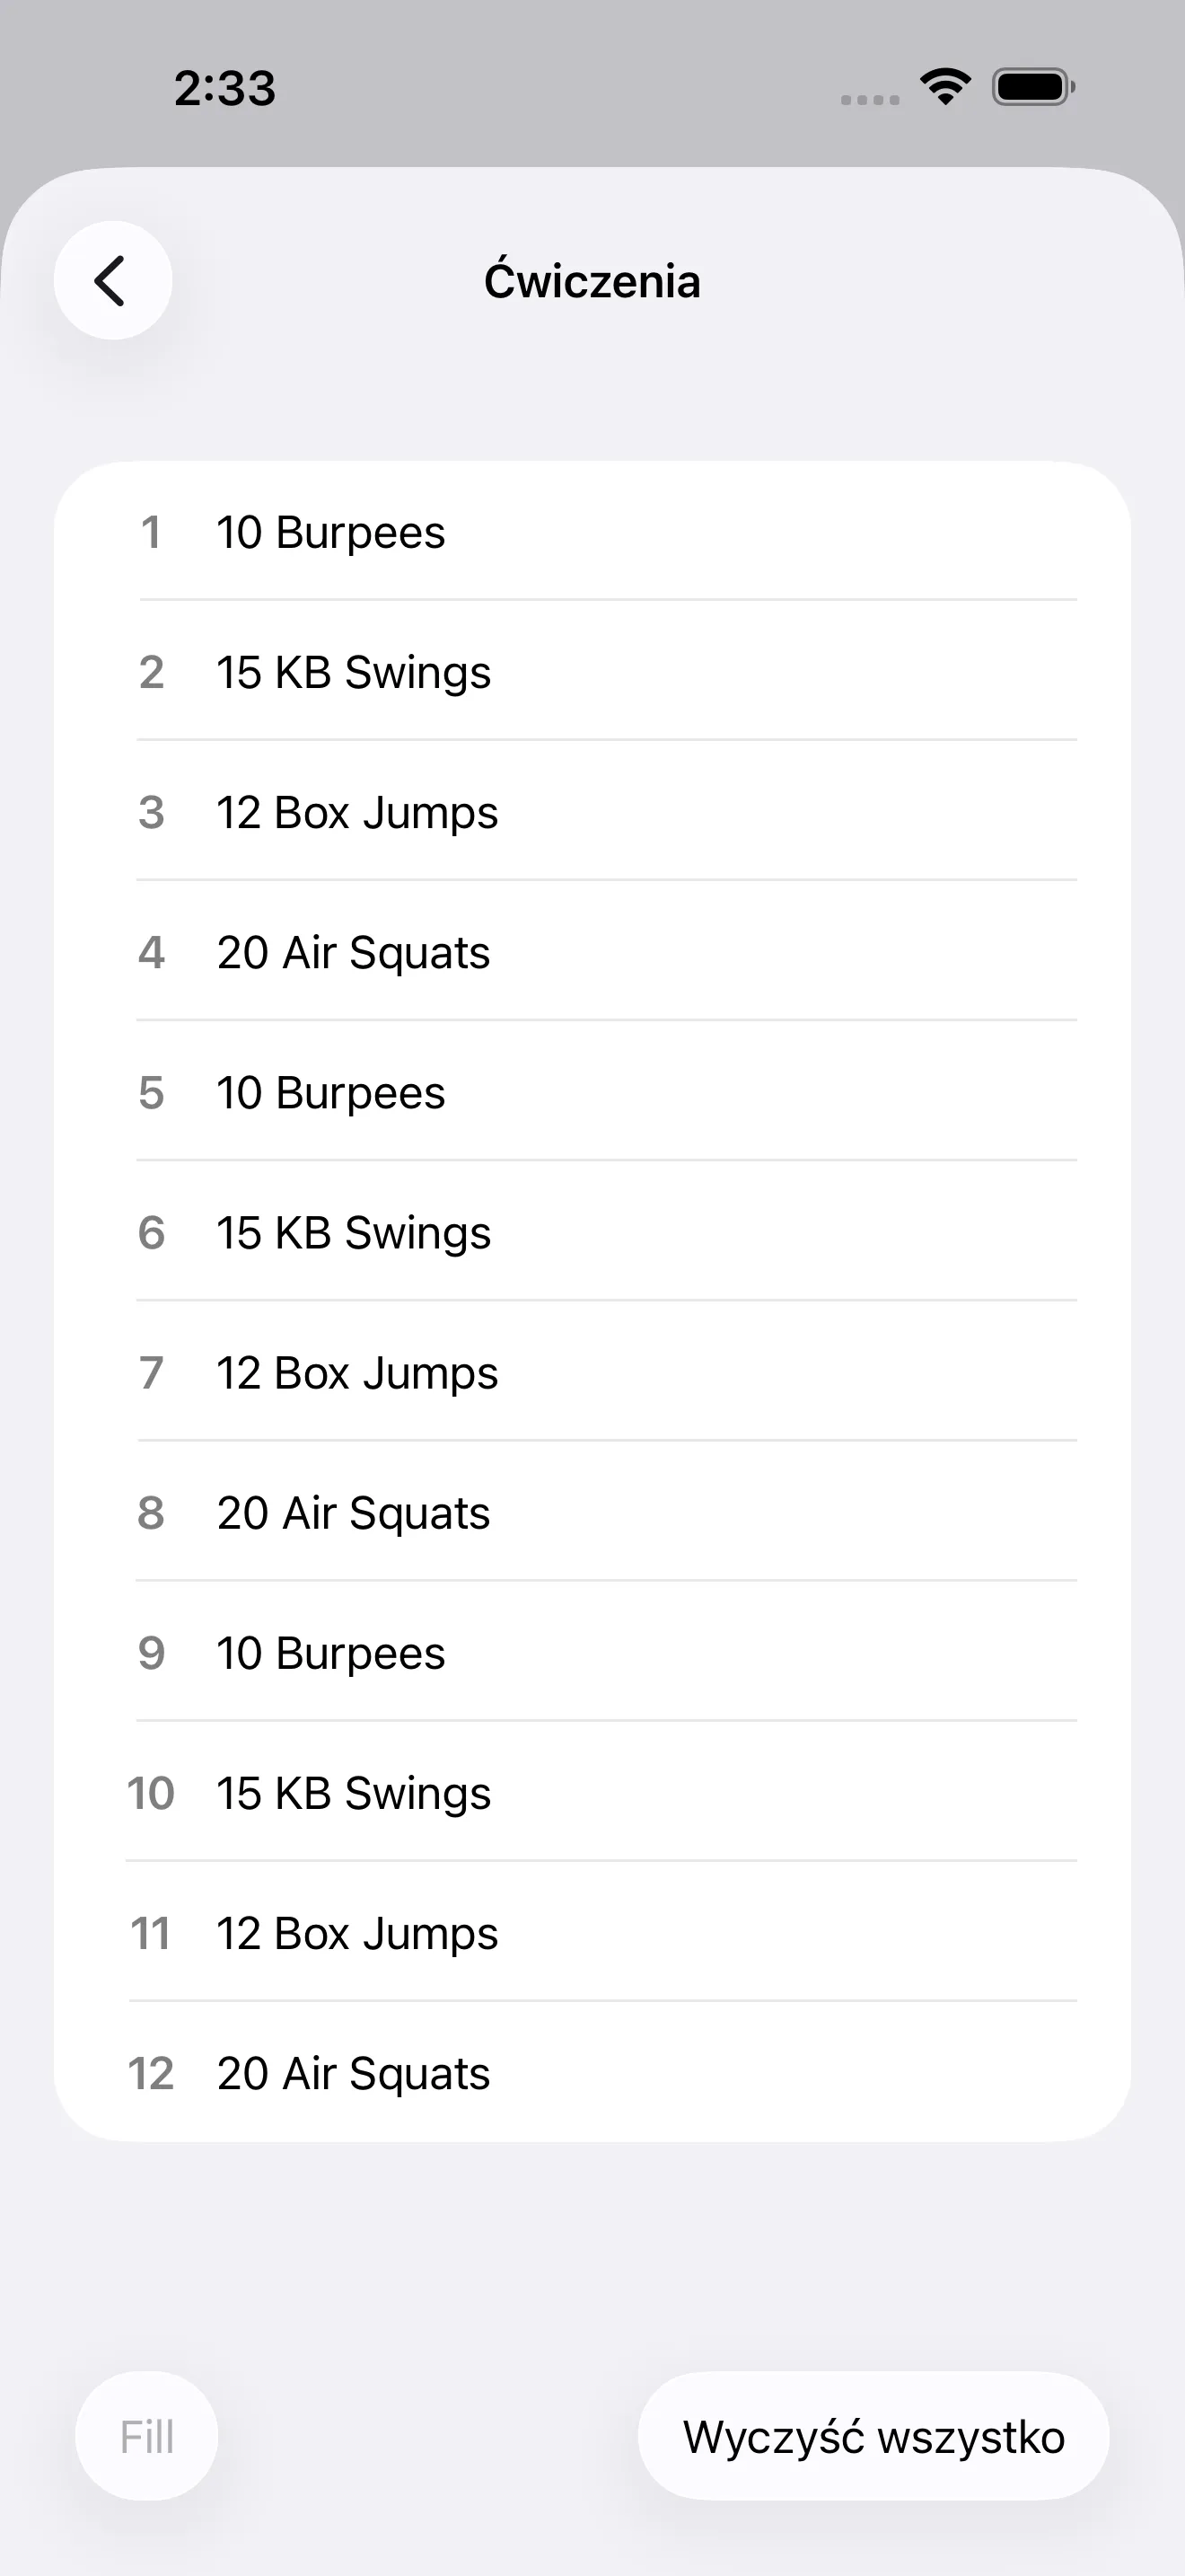Tap the battery indicator icon
This screenshot has width=1185, height=2576.
[1032, 87]
